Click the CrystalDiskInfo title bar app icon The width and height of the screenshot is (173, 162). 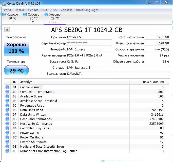[4, 3]
